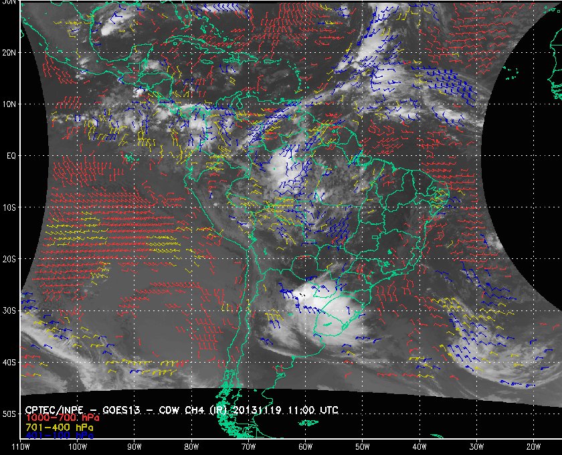Select the red 1000-700 hPa legend entry
Screen dimensions: 562x455
pos(62,418)
